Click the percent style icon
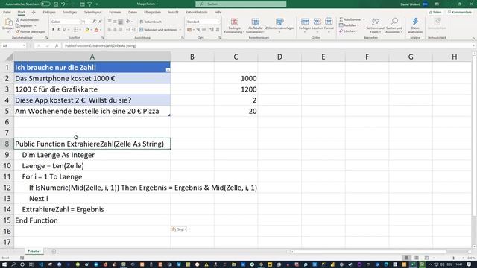477x268 pixels. tap(198, 30)
